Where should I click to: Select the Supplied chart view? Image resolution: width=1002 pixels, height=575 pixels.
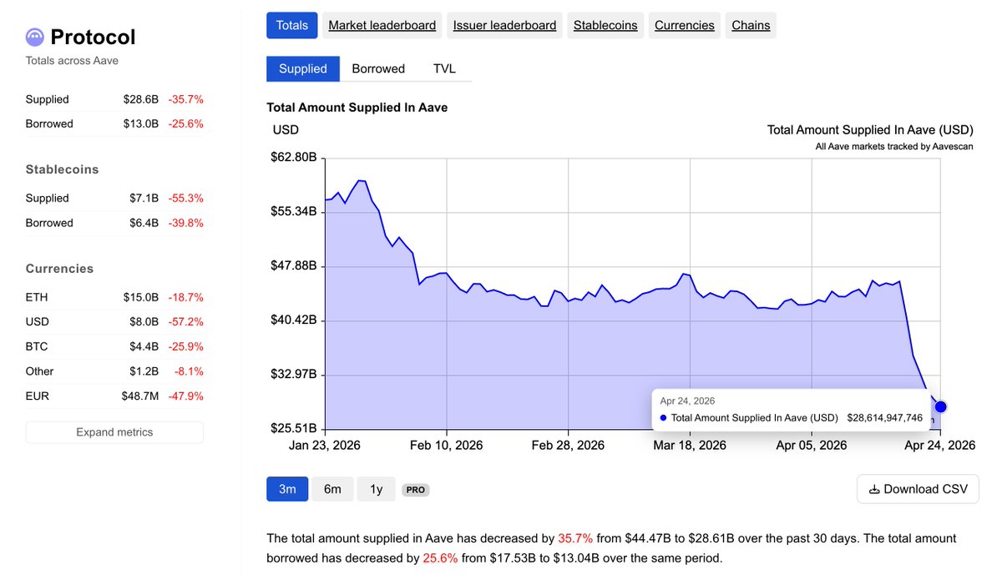(x=303, y=68)
